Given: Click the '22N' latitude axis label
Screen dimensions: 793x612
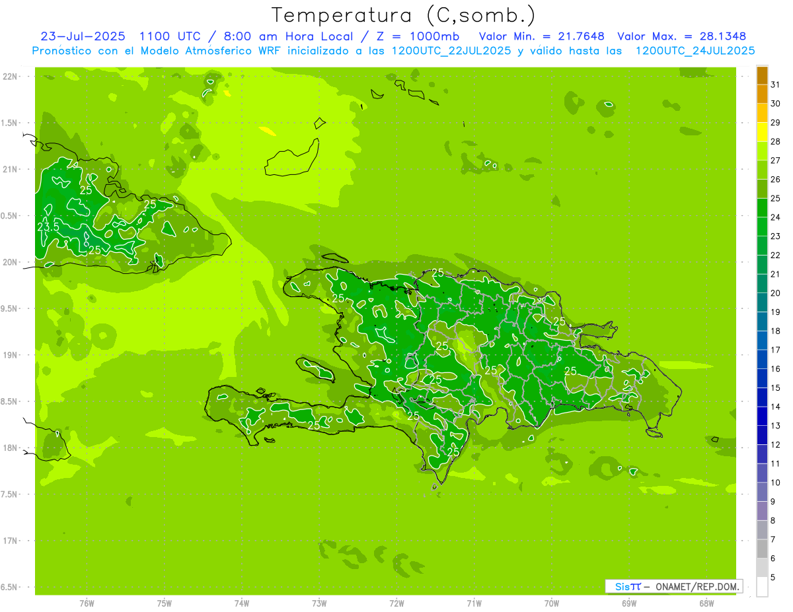Looking at the screenshot, I should pyautogui.click(x=10, y=77).
